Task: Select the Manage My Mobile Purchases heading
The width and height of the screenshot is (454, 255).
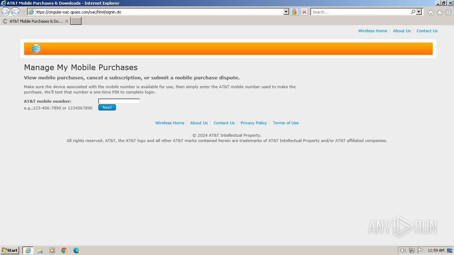Action: [x=81, y=67]
